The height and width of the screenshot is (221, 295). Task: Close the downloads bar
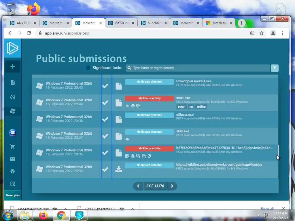pyautogui.click(x=283, y=208)
